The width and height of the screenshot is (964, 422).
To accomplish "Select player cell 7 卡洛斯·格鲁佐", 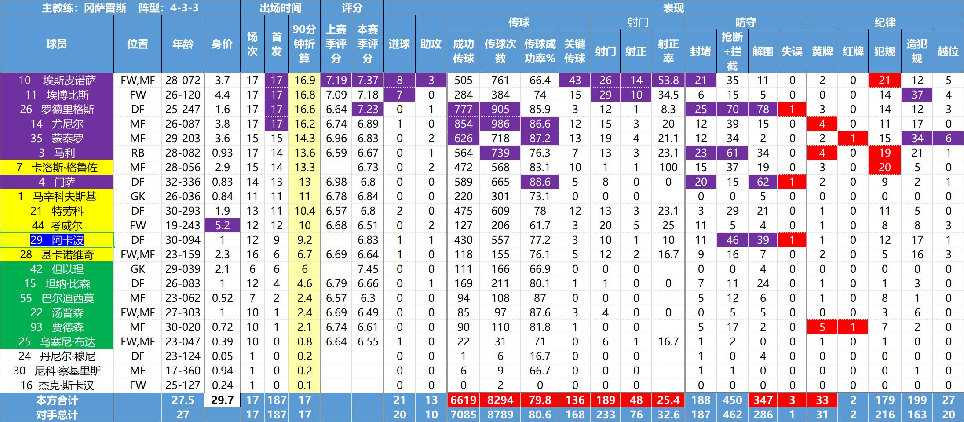I will (57, 167).
